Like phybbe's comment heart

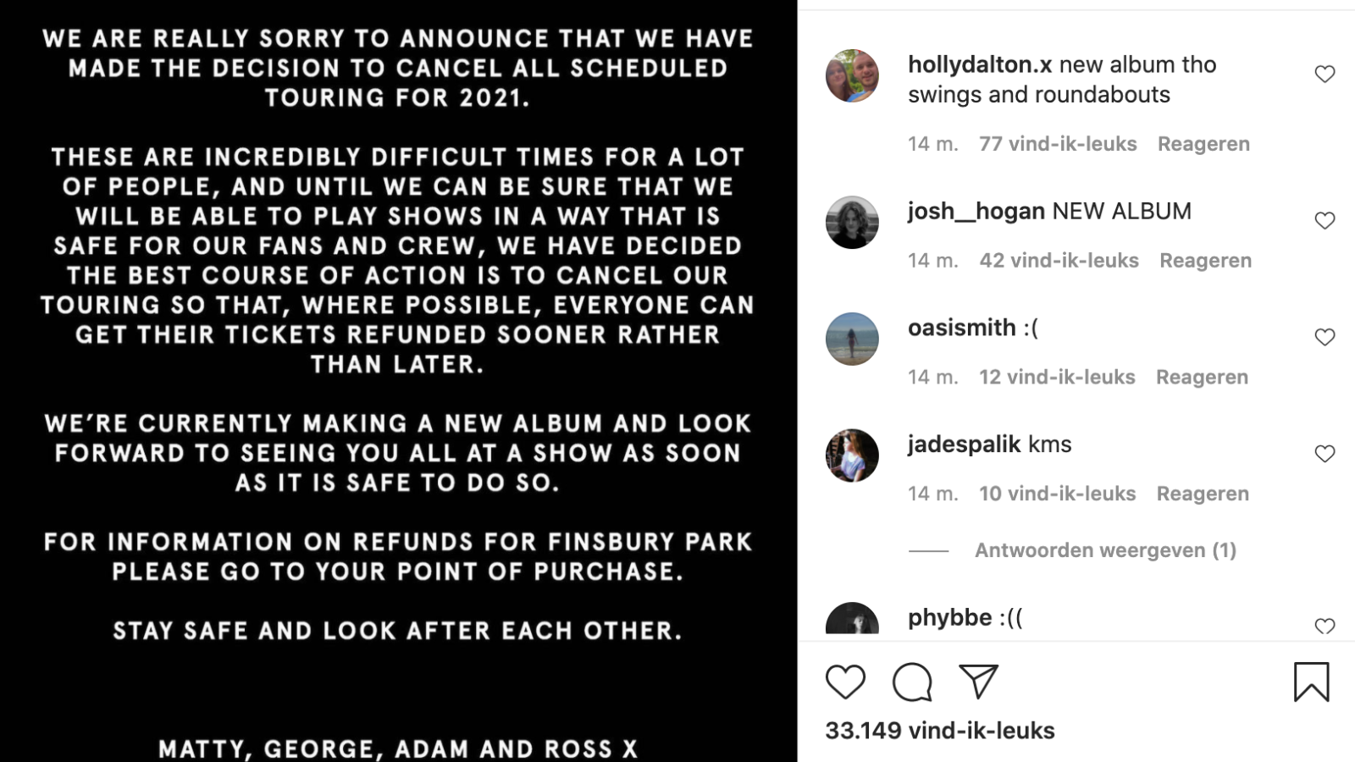[1325, 626]
